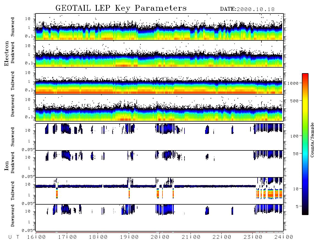
Task: Click "0.05" on the Ion Sunward axis
Action: pyautogui.click(x=27, y=149)
